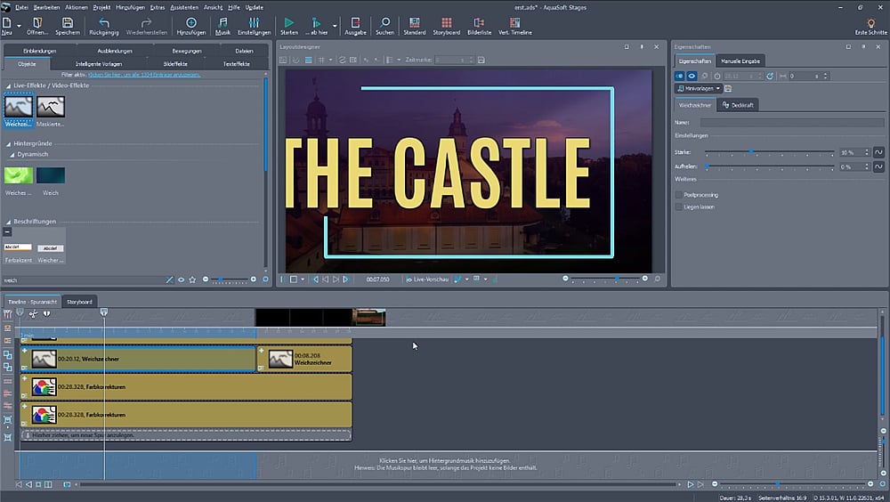The height and width of the screenshot is (502, 890).
Task: Collapse the Live-Effekte / Video-Effekte section
Action: point(7,85)
